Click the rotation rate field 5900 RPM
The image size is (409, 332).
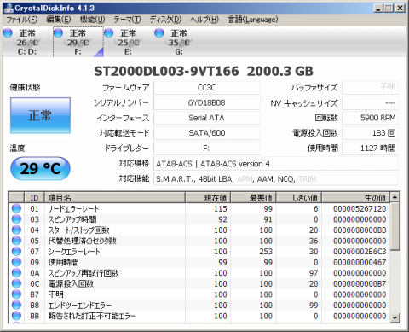(370, 118)
